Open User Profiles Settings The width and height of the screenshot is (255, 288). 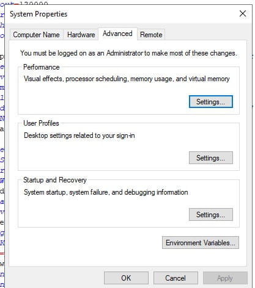(210, 158)
